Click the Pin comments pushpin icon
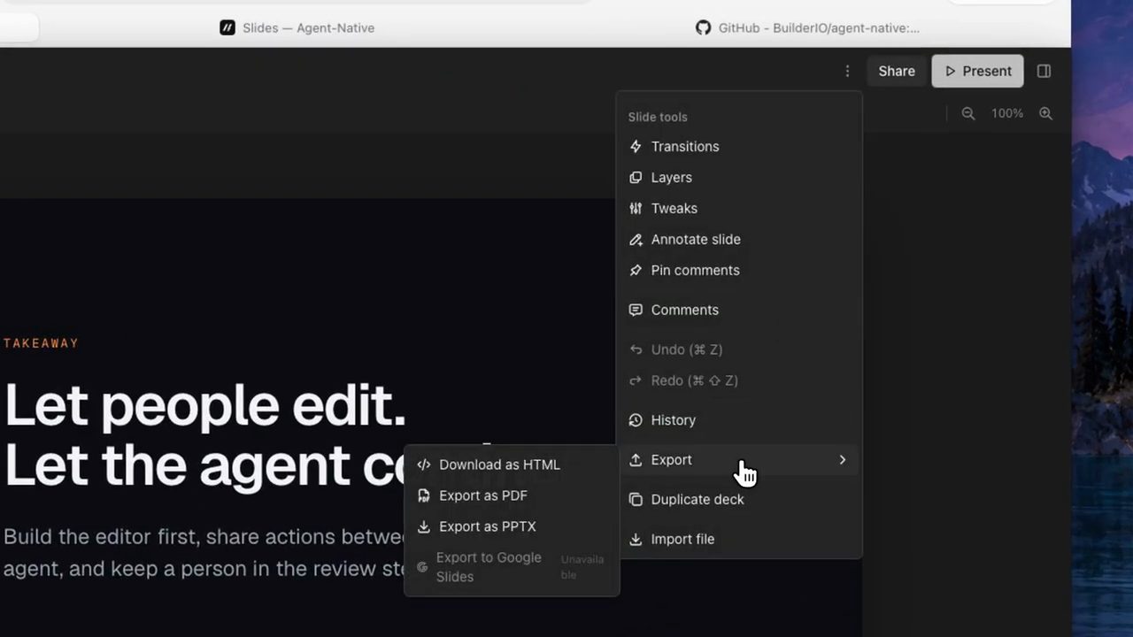1133x637 pixels. [636, 271]
